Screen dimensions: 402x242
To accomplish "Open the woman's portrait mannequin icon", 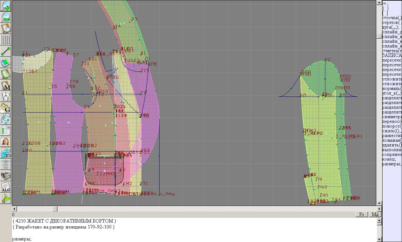I will (x=6, y=142).
